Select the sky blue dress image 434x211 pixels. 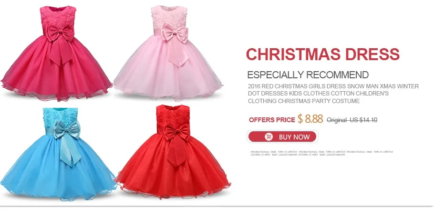(58, 154)
